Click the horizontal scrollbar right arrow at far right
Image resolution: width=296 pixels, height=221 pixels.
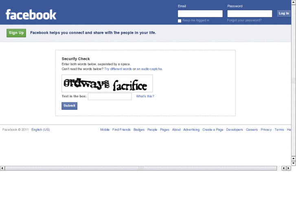pos(288,168)
